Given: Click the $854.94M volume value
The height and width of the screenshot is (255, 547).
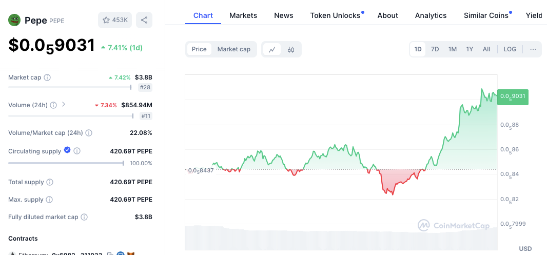Looking at the screenshot, I should tap(136, 105).
